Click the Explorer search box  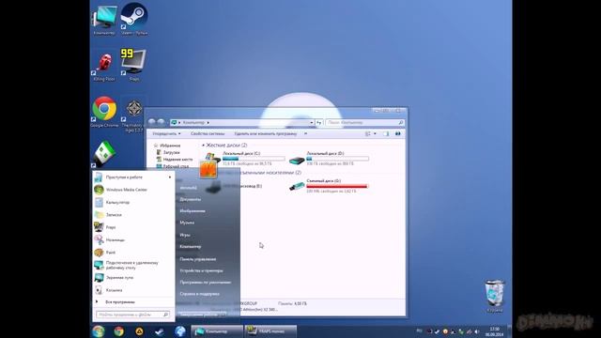coord(364,123)
